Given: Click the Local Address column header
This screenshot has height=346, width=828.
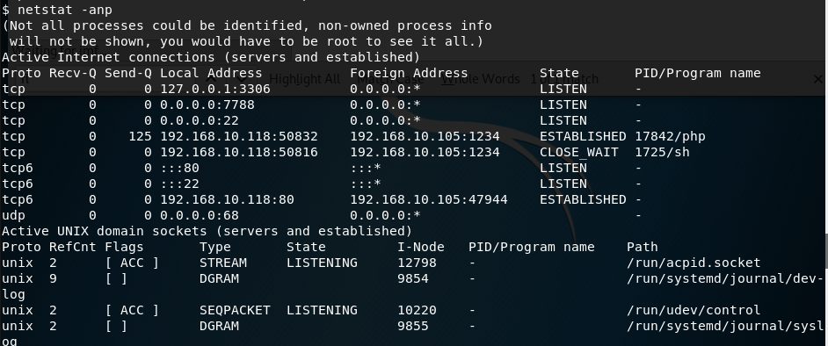Looking at the screenshot, I should [x=211, y=73].
